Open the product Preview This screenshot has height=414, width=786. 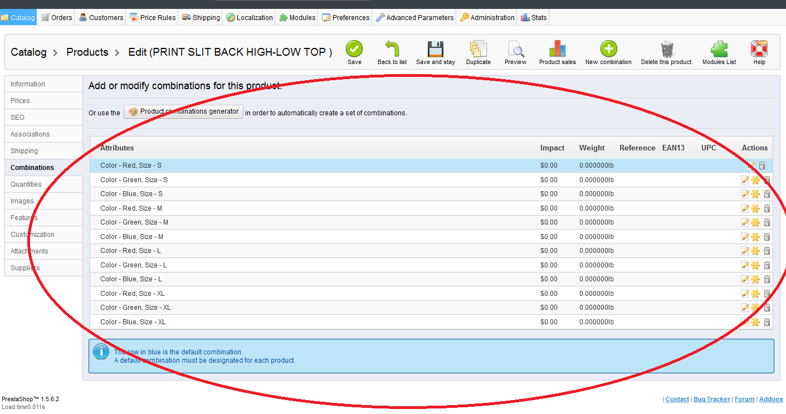516,49
